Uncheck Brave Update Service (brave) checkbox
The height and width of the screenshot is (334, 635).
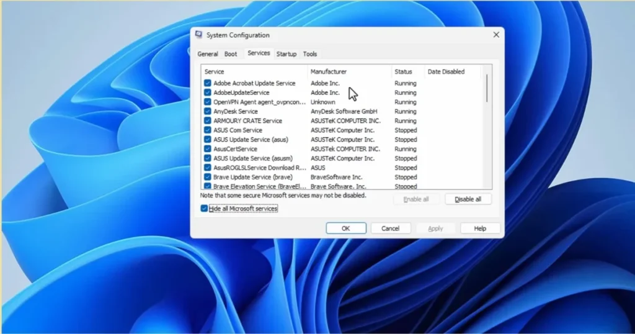point(207,177)
